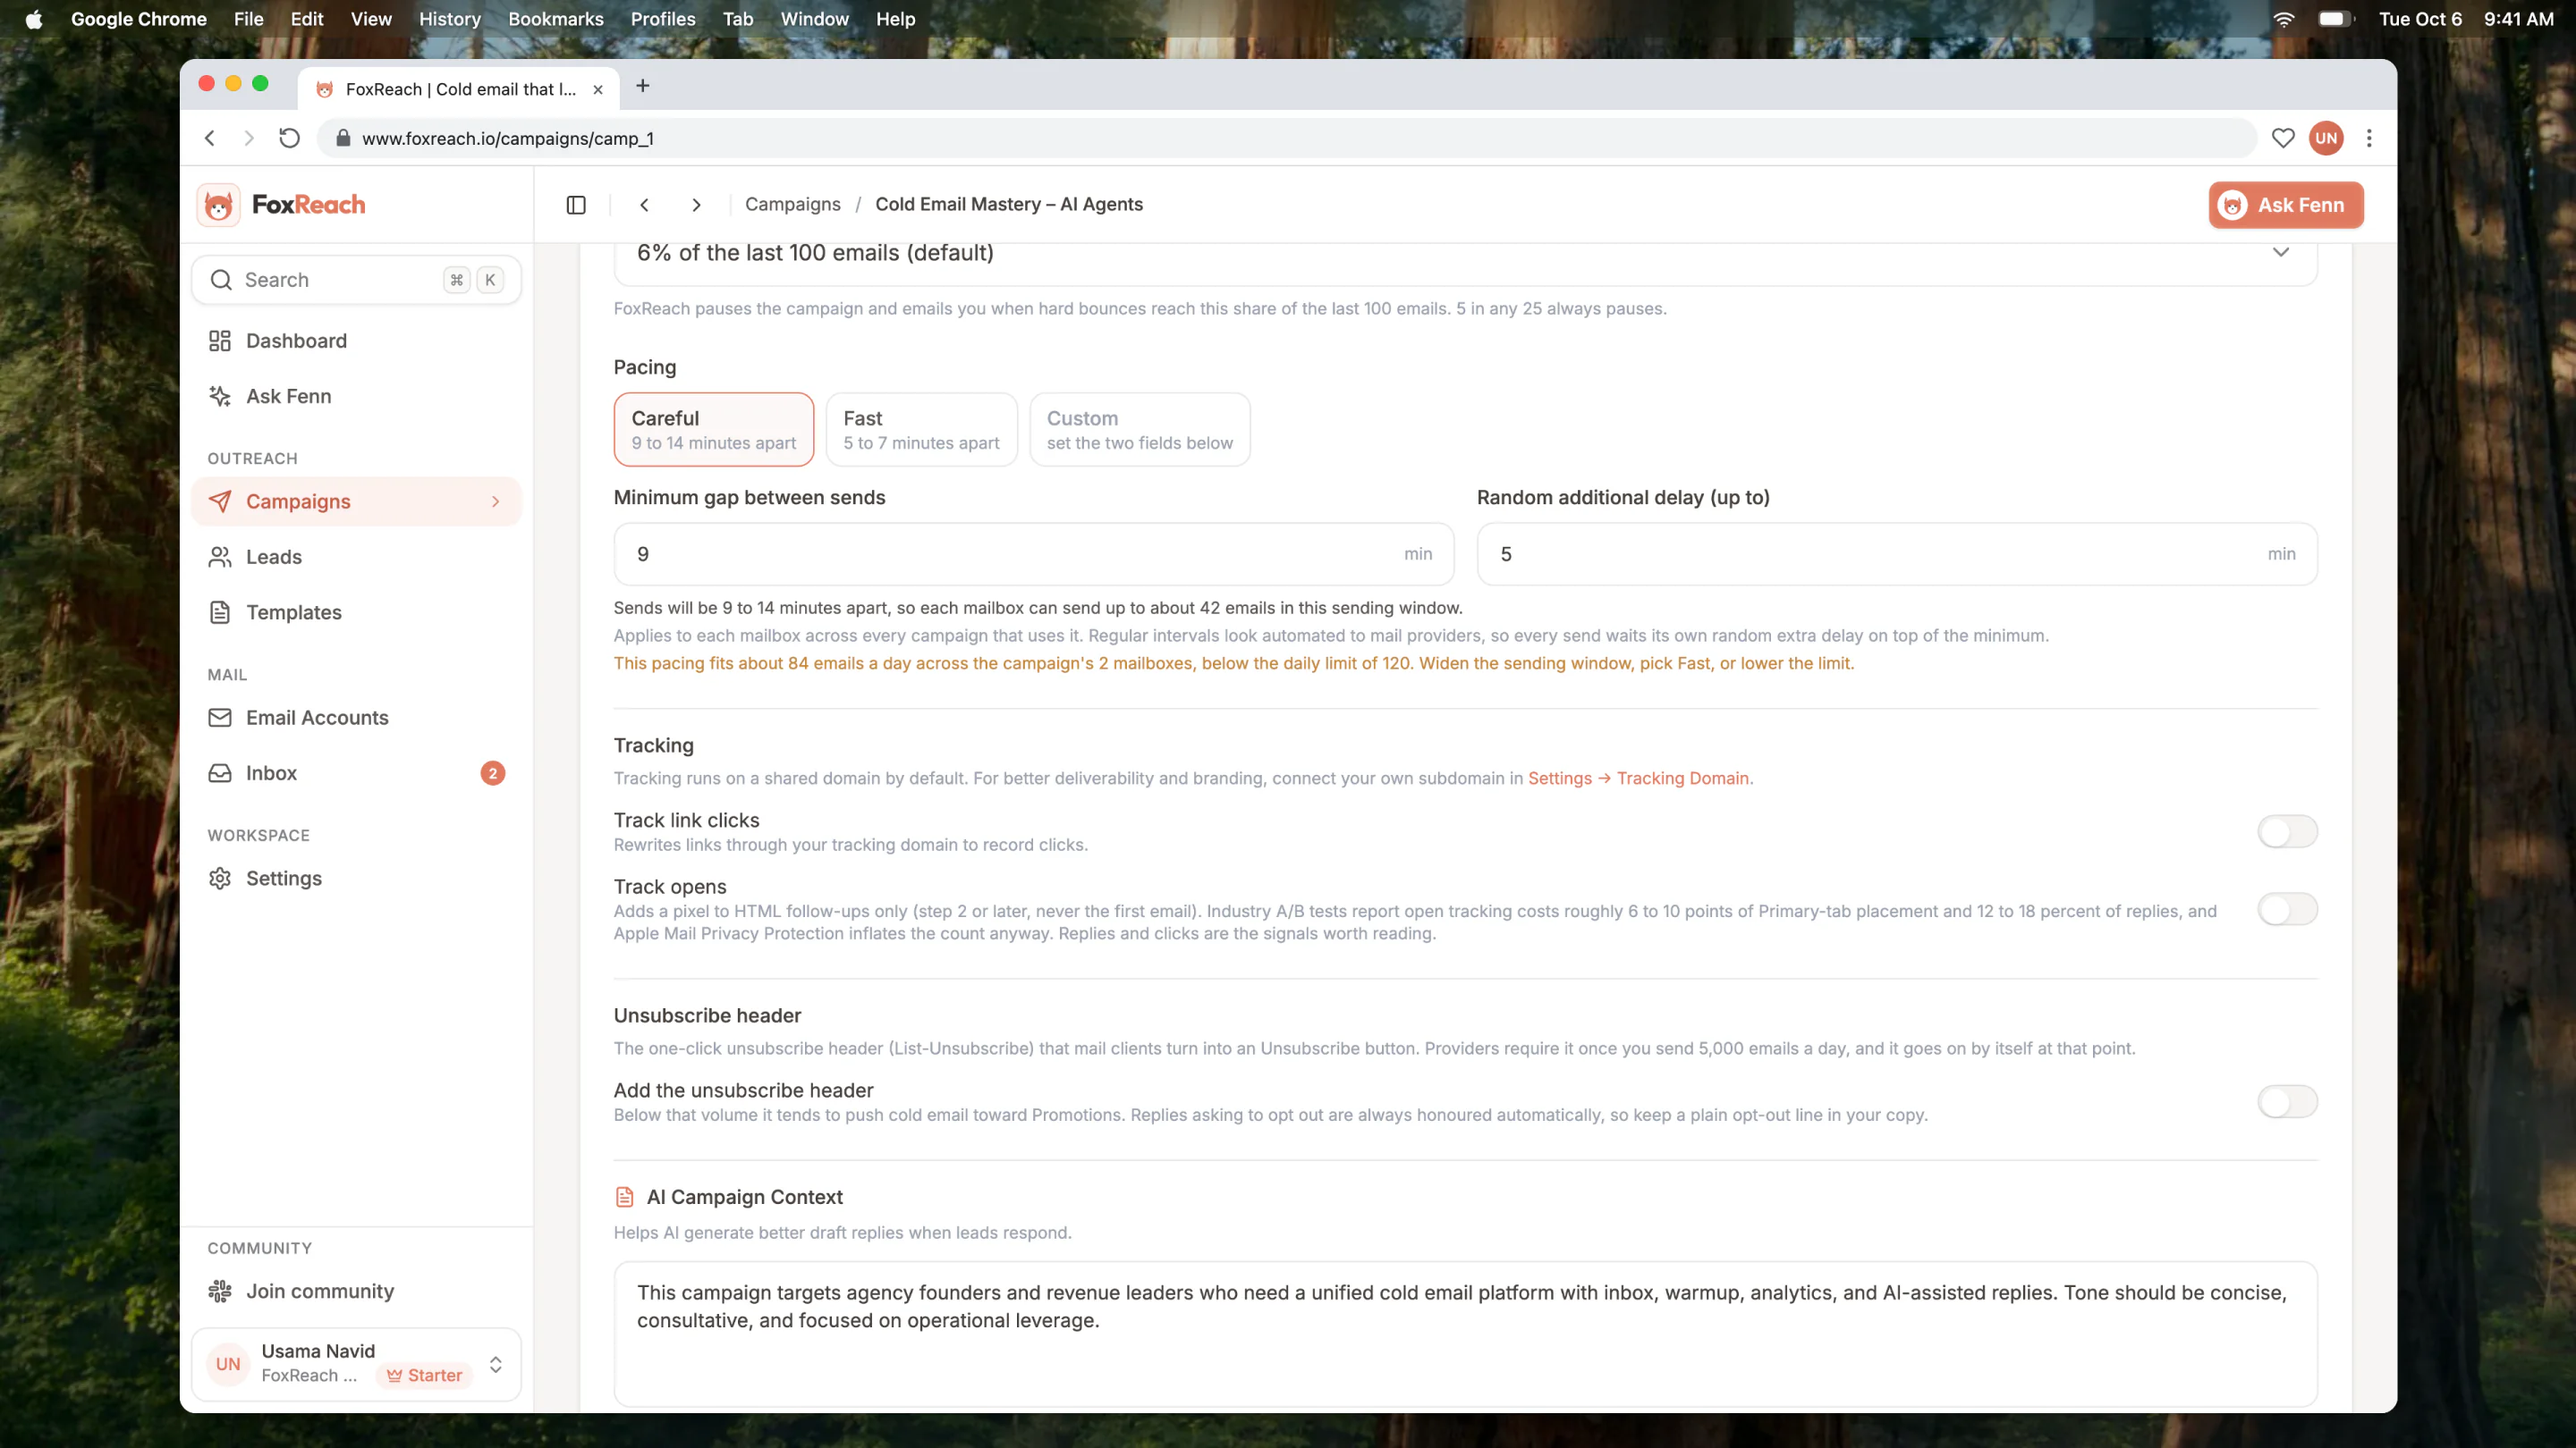The image size is (2576, 1448).
Task: Enable Track link clicks toggle
Action: (x=2287, y=831)
